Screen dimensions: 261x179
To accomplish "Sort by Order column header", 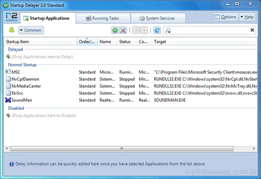I will (87, 42).
